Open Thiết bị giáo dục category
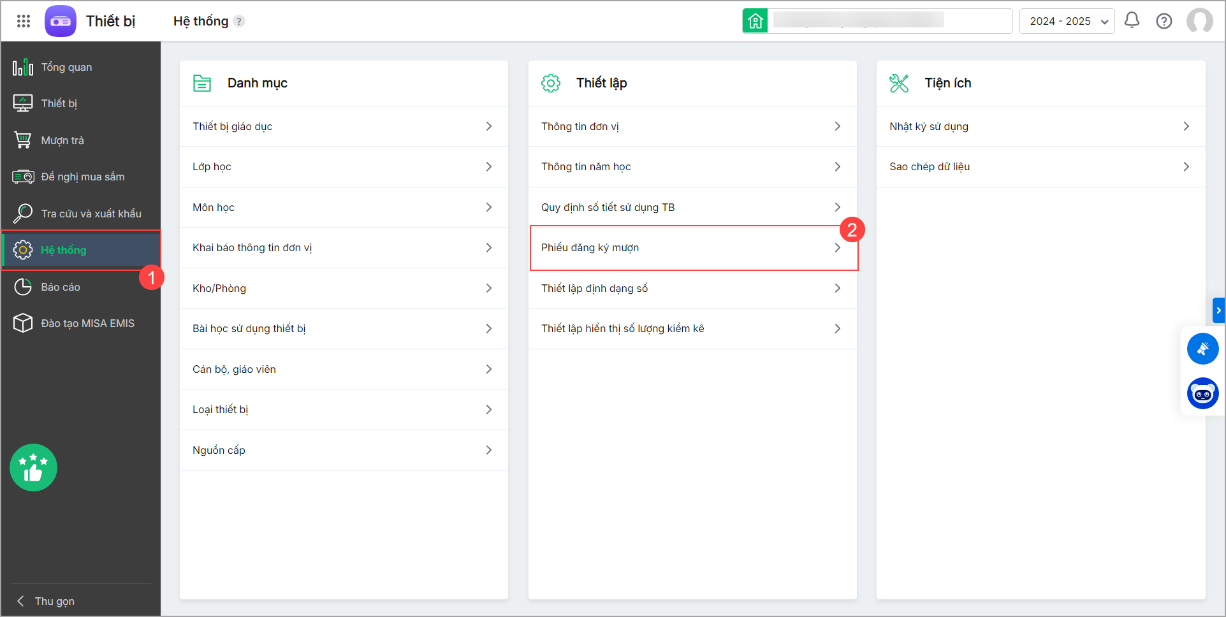 tap(343, 126)
